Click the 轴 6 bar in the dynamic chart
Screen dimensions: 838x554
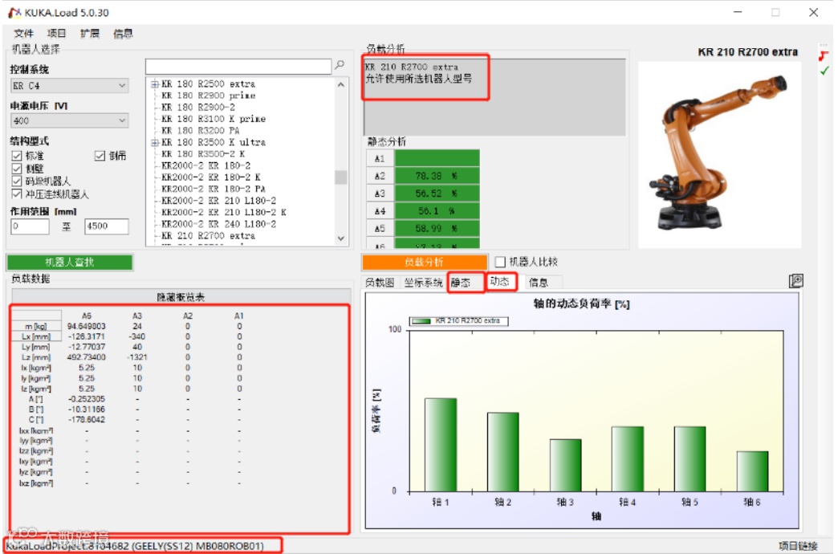tap(752, 471)
